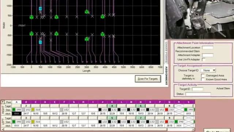Select RIGHT stem value 310
This screenshot has width=234, height=132.
click(37, 110)
